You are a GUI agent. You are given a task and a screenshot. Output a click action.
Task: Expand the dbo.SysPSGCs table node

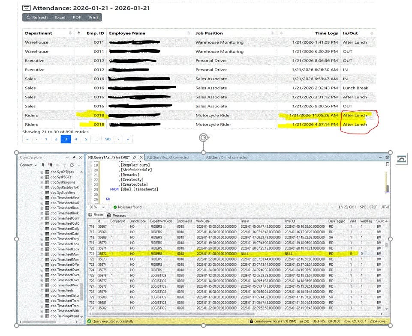pos(42,177)
